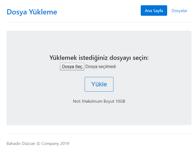Screen dimensions: 196x152
Task: Click the 'Yüklemek istediğiniz dosyayı seçin:' heading
Action: tap(99, 58)
